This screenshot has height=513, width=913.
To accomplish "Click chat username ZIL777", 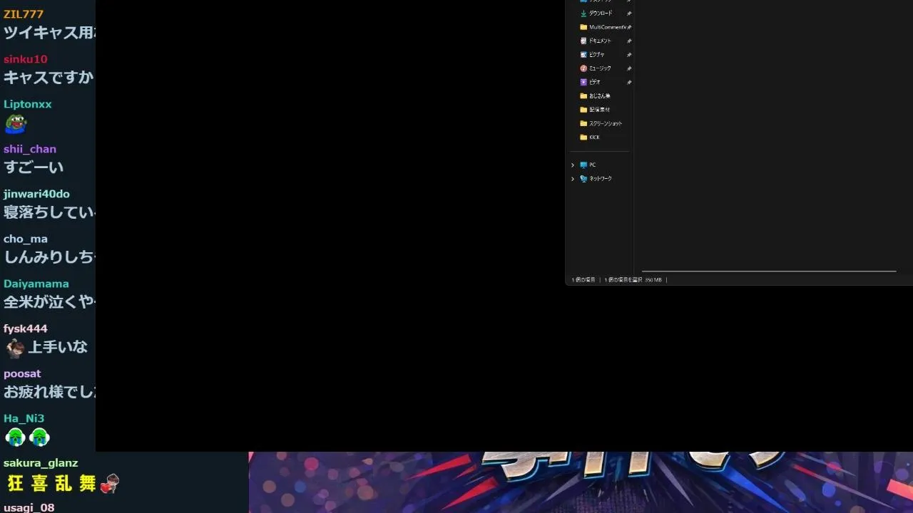I will coord(24,14).
